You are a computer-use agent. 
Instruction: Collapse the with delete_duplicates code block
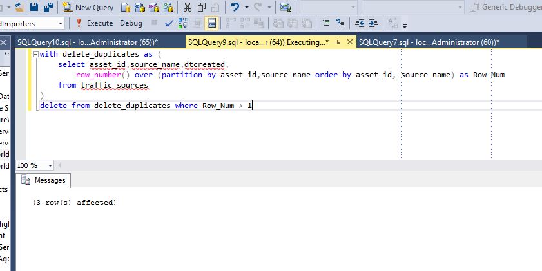click(35, 54)
